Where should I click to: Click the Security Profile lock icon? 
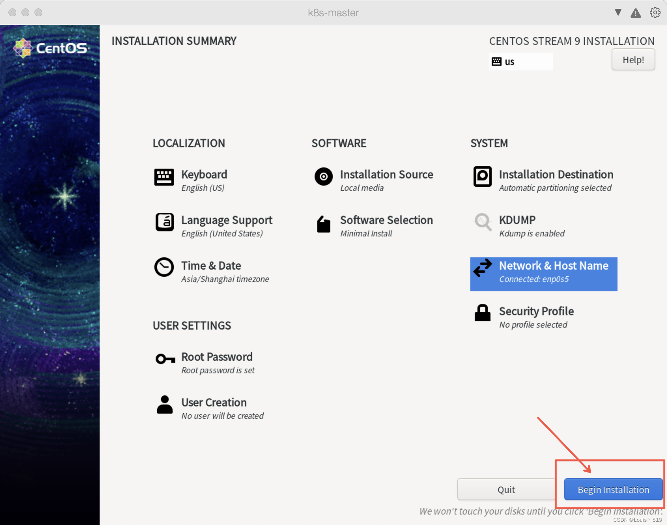[x=482, y=313]
